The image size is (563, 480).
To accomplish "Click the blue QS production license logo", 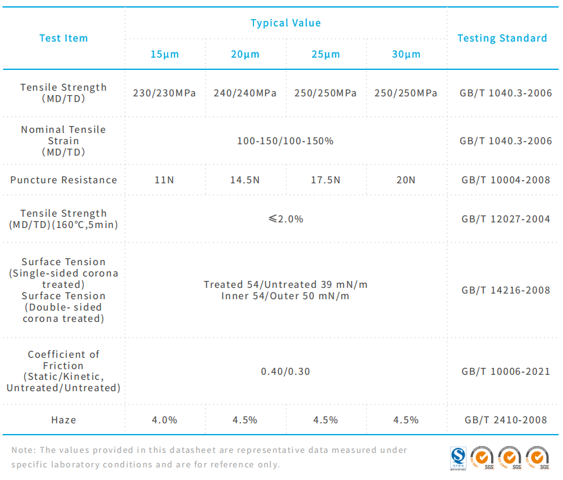I will click(x=458, y=458).
